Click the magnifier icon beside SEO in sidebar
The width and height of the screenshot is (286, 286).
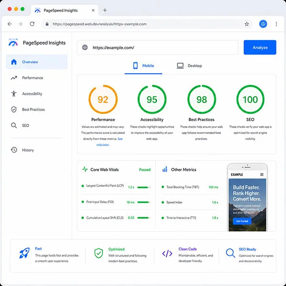tap(14, 125)
